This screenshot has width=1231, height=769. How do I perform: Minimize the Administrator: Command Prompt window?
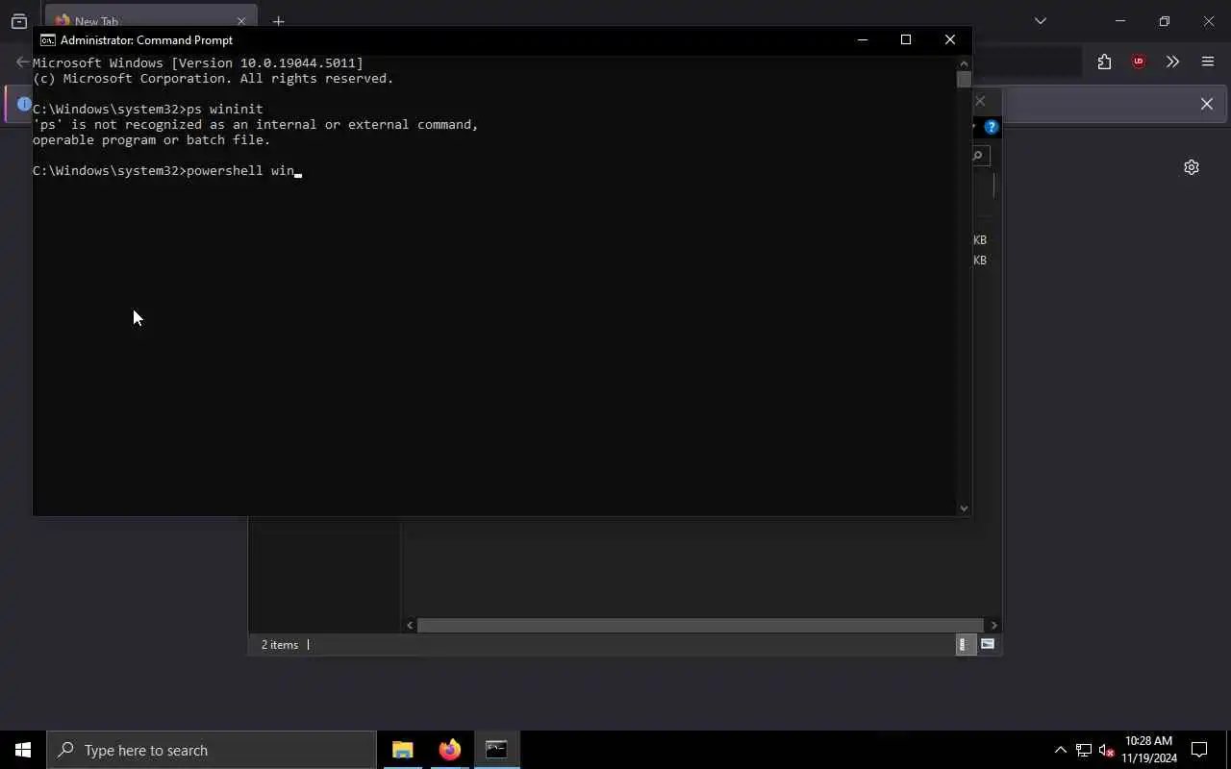click(863, 39)
